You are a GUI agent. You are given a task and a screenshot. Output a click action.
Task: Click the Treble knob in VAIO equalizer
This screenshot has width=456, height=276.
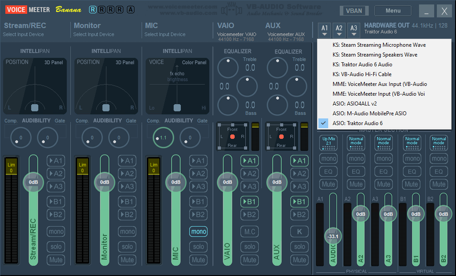(x=228, y=68)
